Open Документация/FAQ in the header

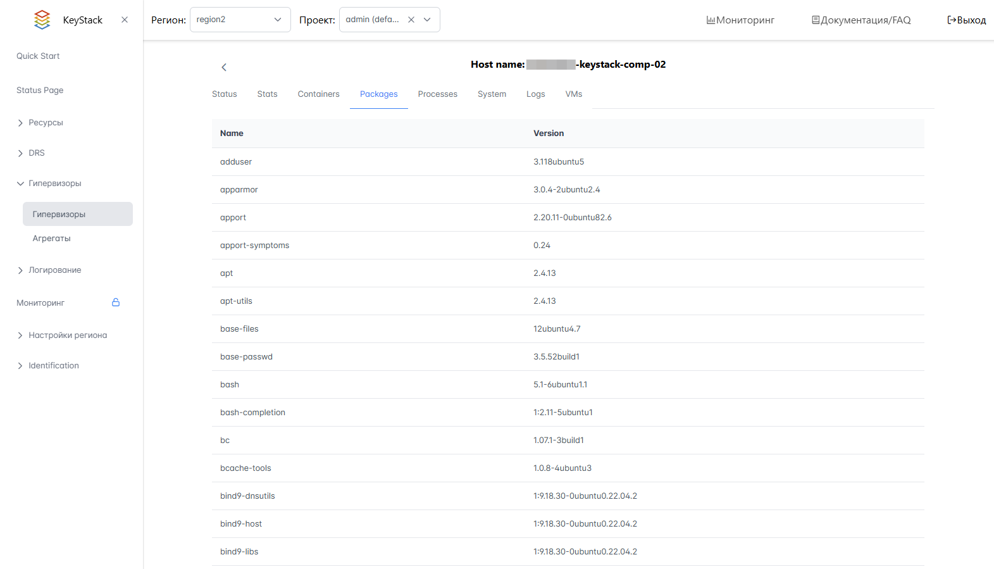(x=861, y=20)
